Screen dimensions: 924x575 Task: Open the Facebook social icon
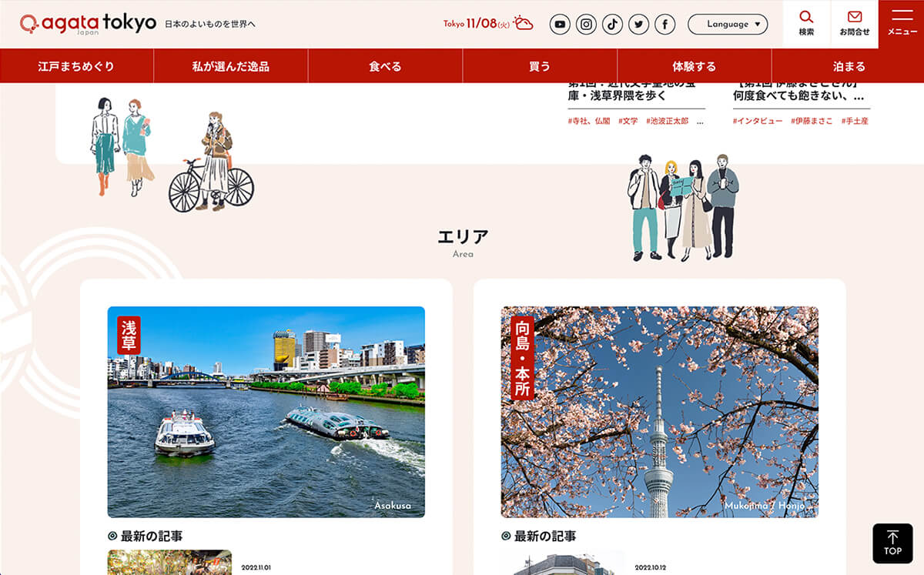click(x=665, y=25)
